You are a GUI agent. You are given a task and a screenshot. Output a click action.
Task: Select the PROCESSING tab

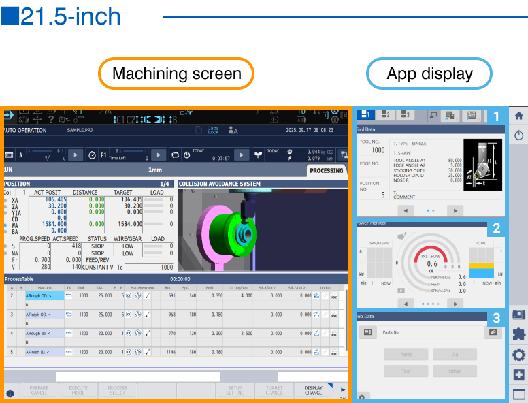(x=327, y=171)
